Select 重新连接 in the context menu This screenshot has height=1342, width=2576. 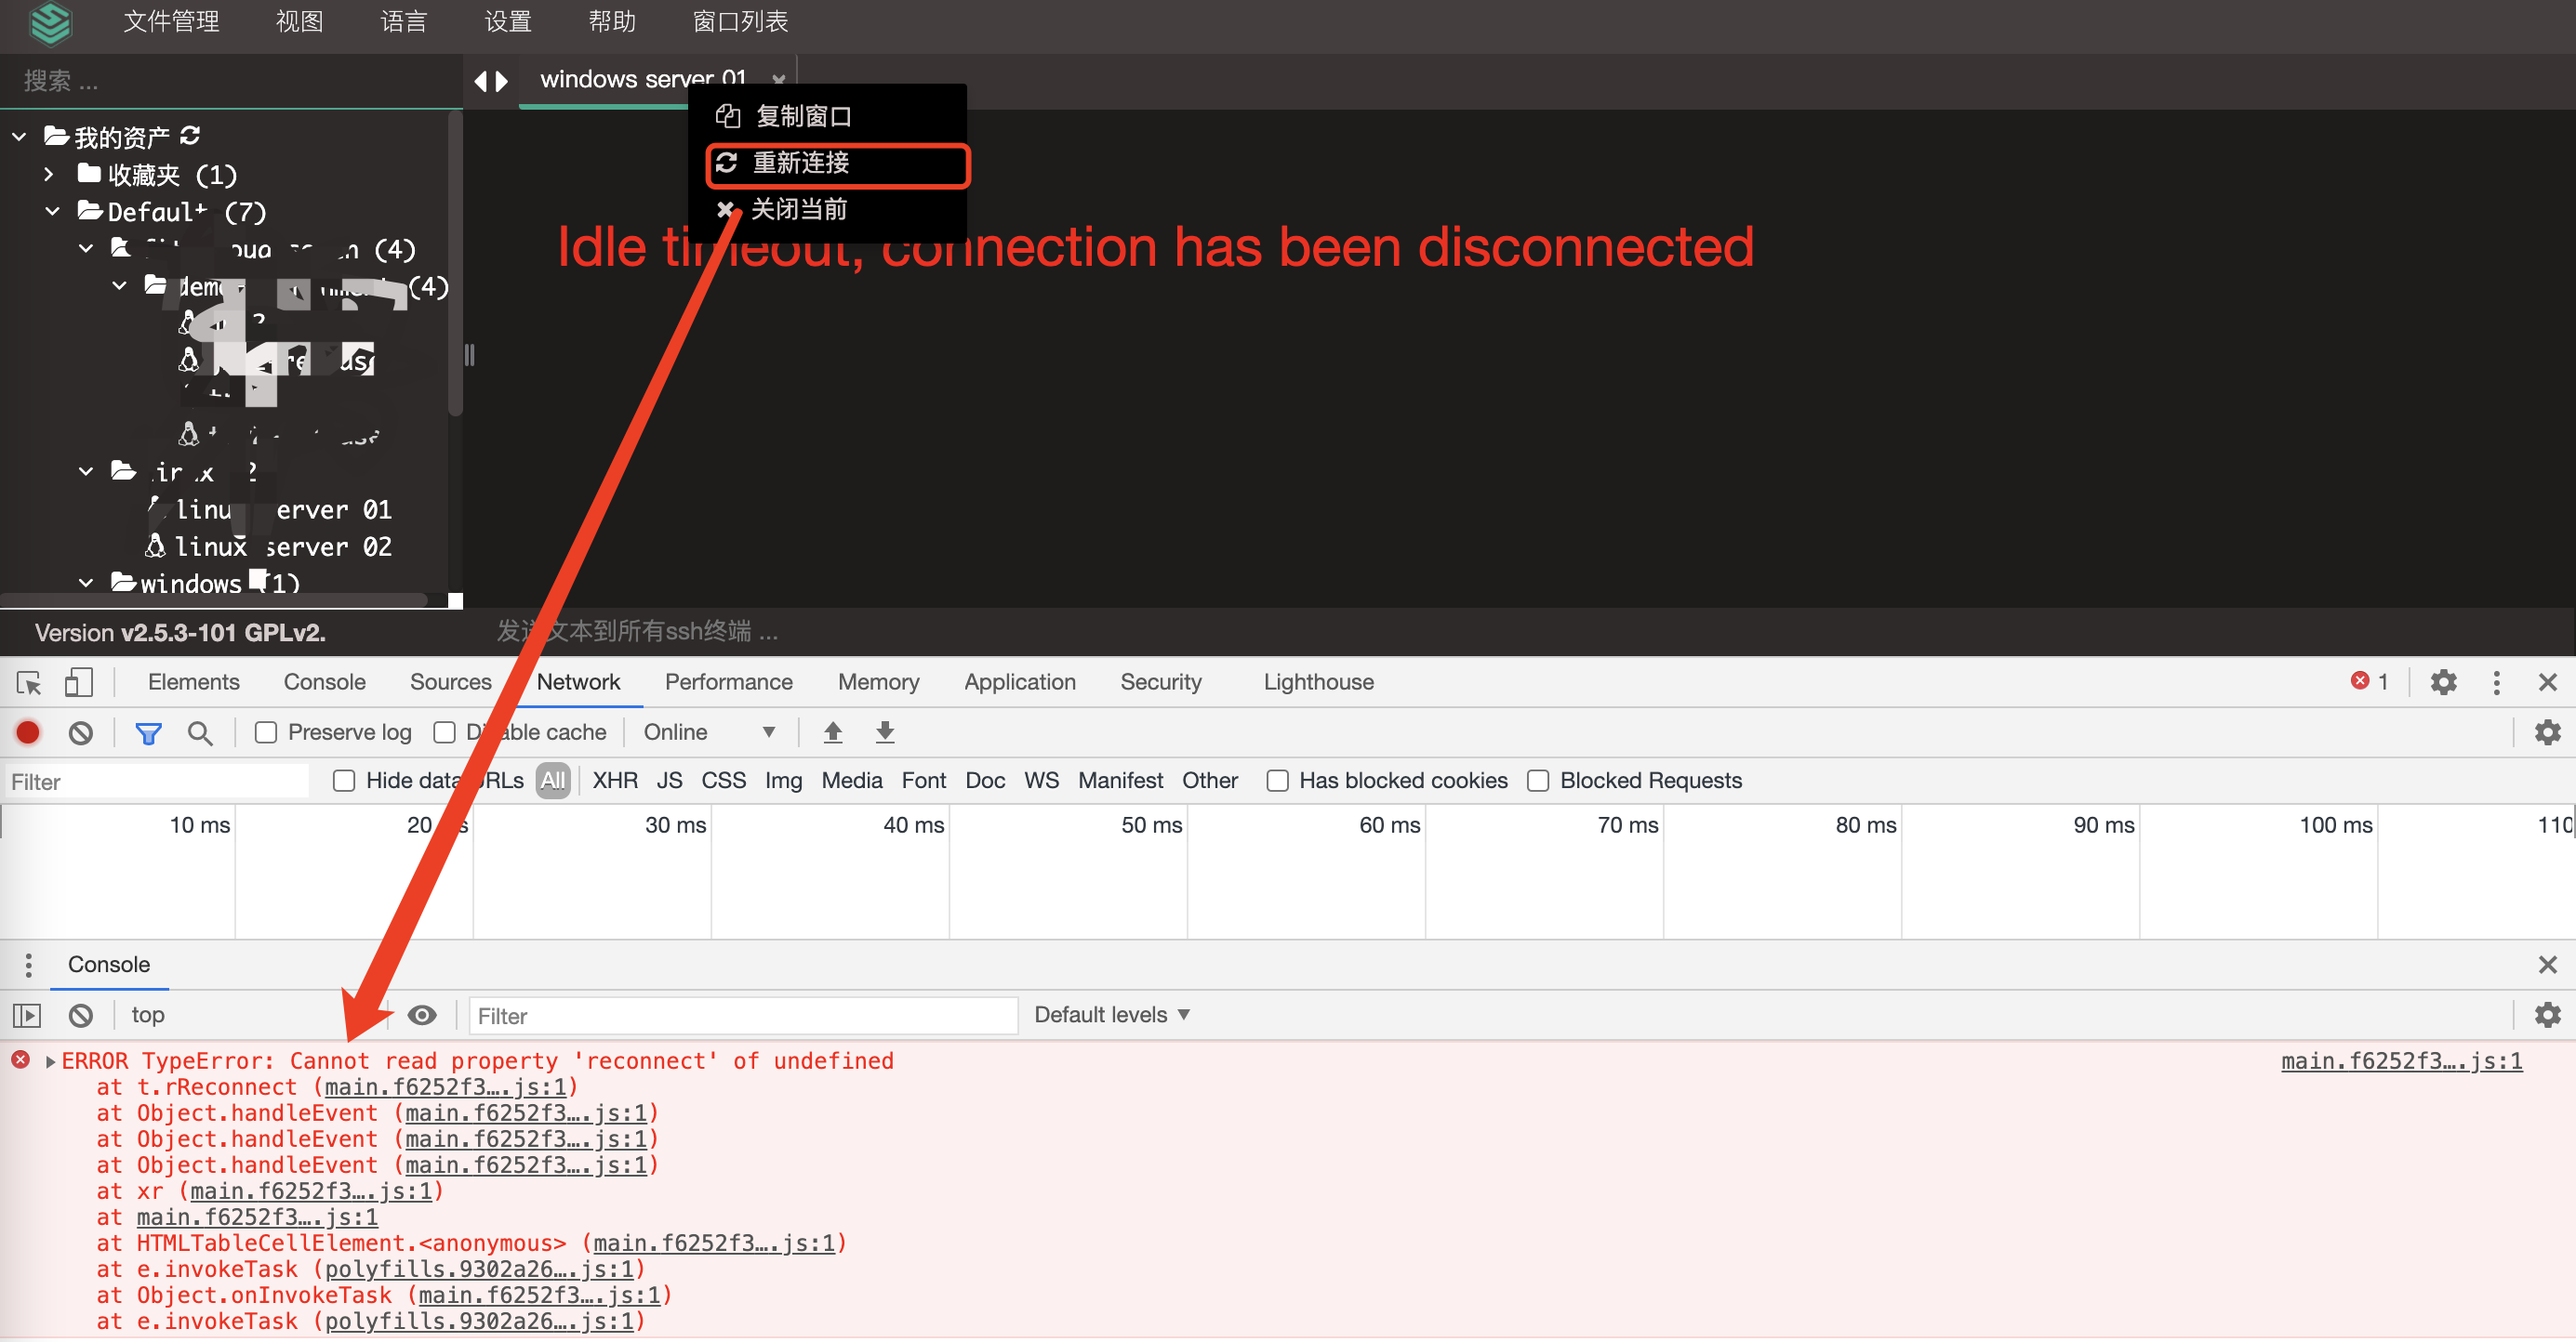click(838, 164)
